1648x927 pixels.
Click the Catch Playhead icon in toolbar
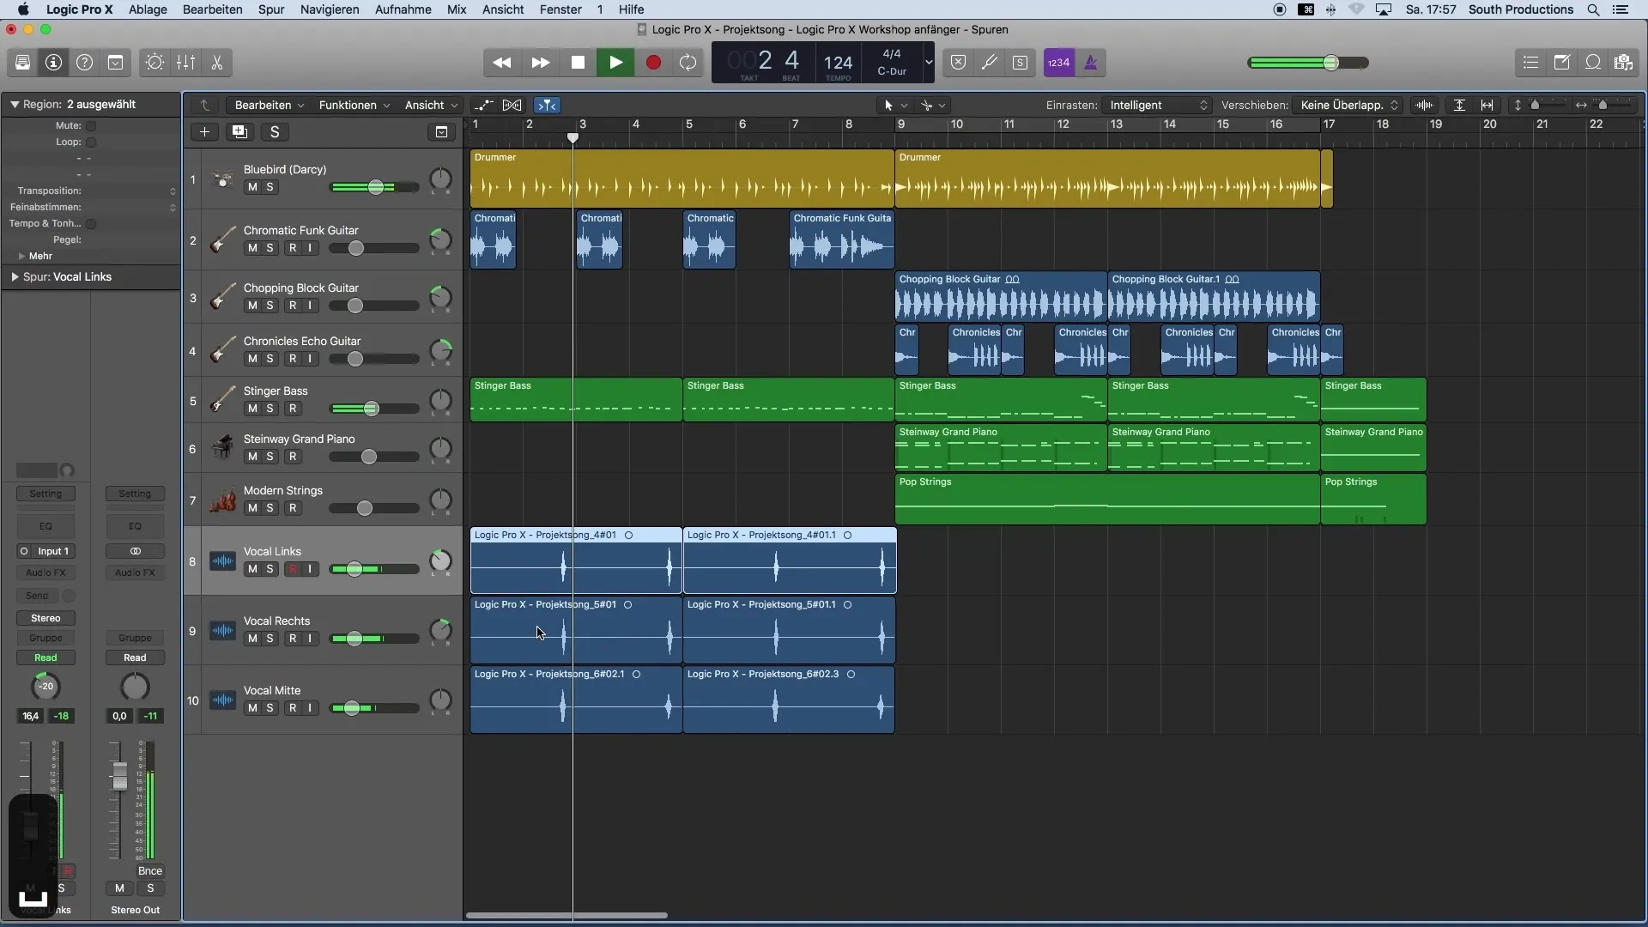pos(546,106)
